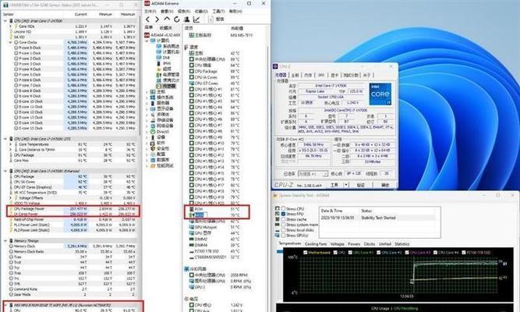Image resolution: width=520 pixels, height=312 pixels.
Task: Select 系统概述 icon in AIDA64 tree
Action: [x=159, y=46]
